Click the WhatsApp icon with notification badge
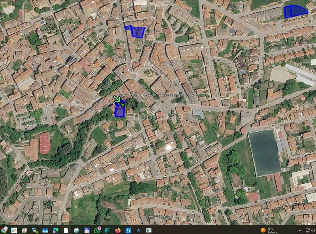Image resolution: width=316 pixels, height=234 pixels. click(97, 230)
